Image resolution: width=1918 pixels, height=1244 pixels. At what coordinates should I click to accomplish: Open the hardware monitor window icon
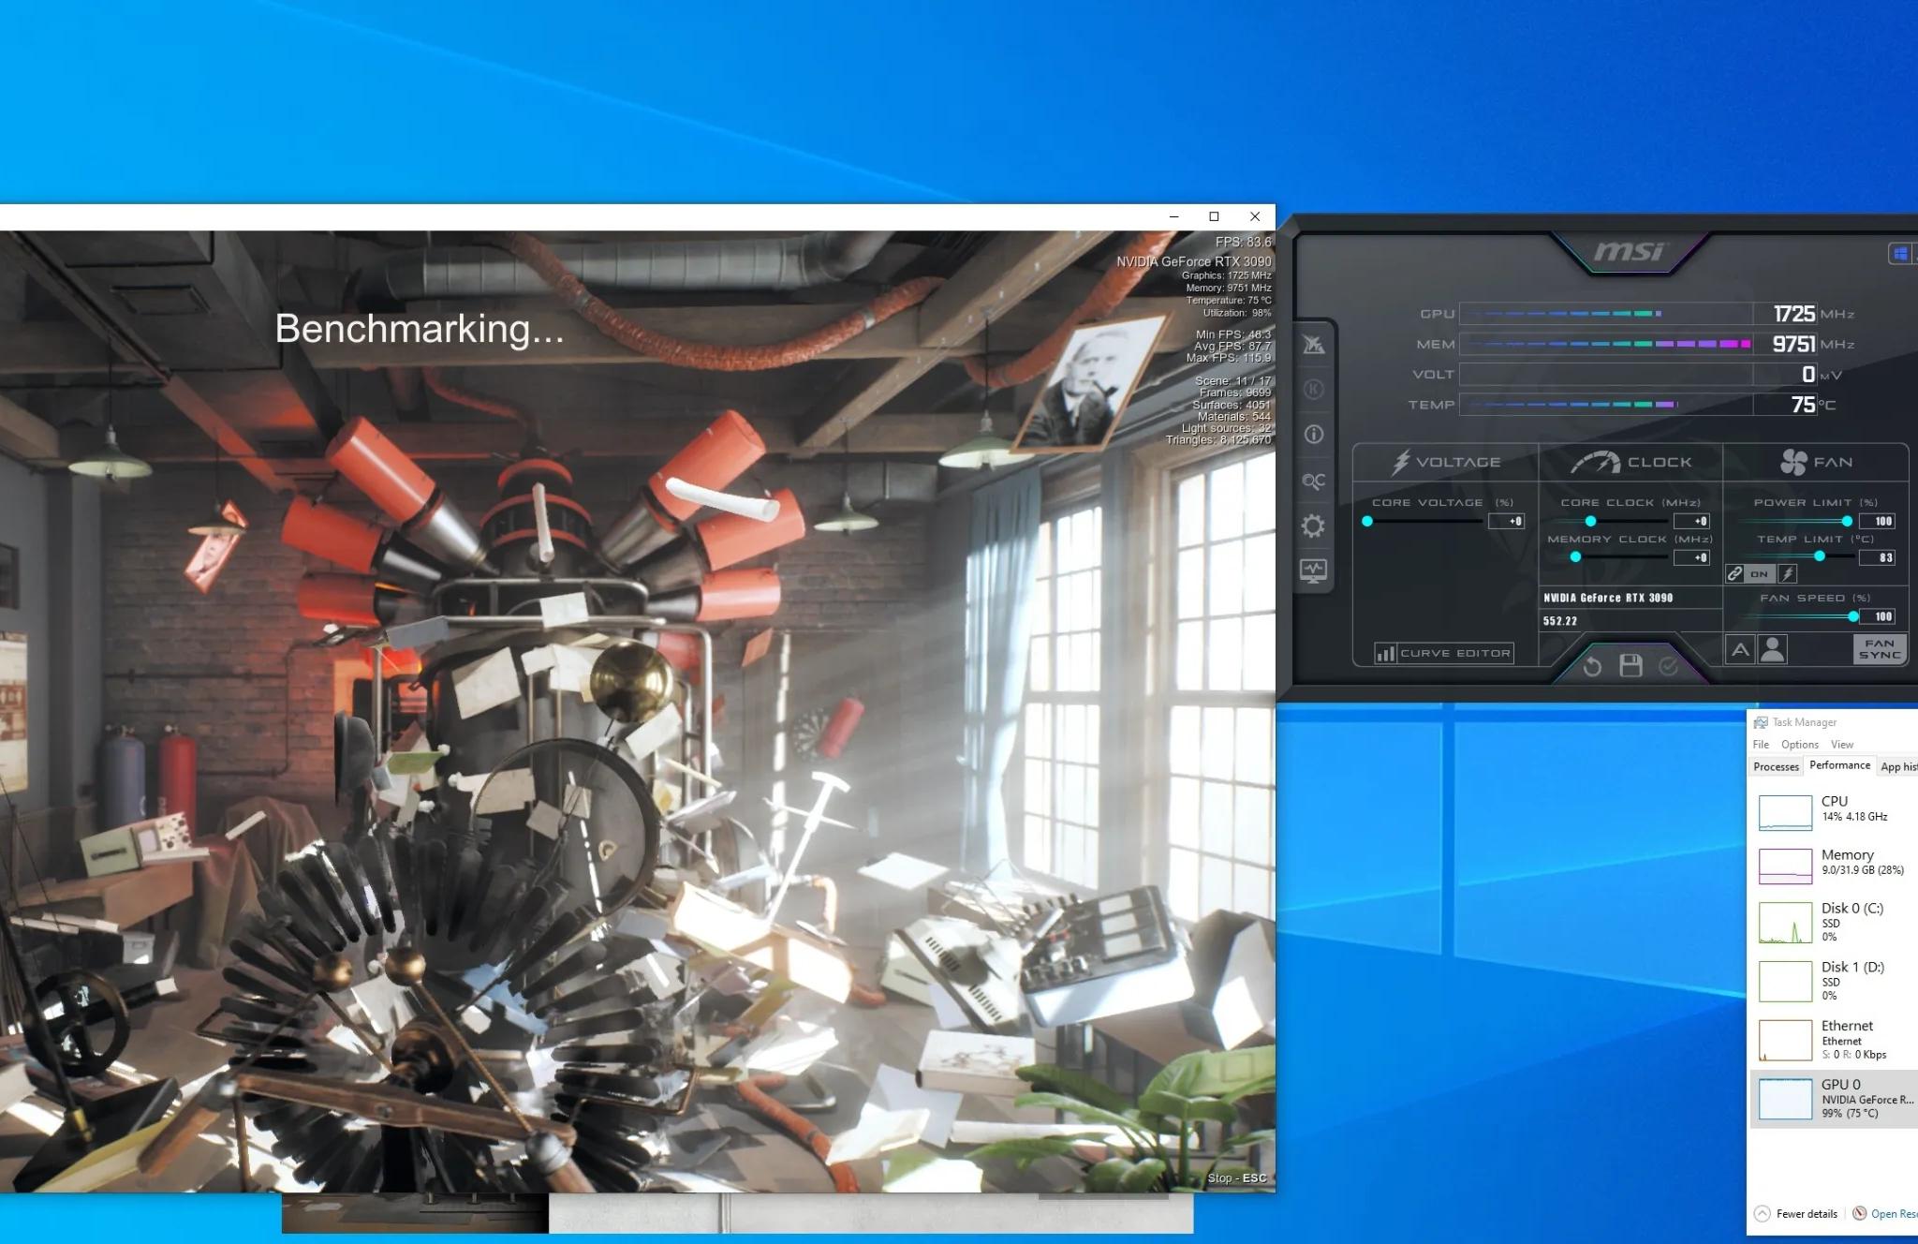[x=1313, y=570]
